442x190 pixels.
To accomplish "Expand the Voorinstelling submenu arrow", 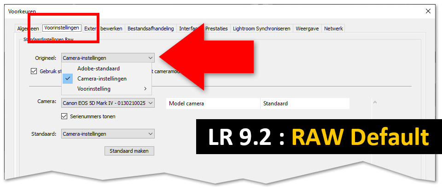I will (x=145, y=89).
